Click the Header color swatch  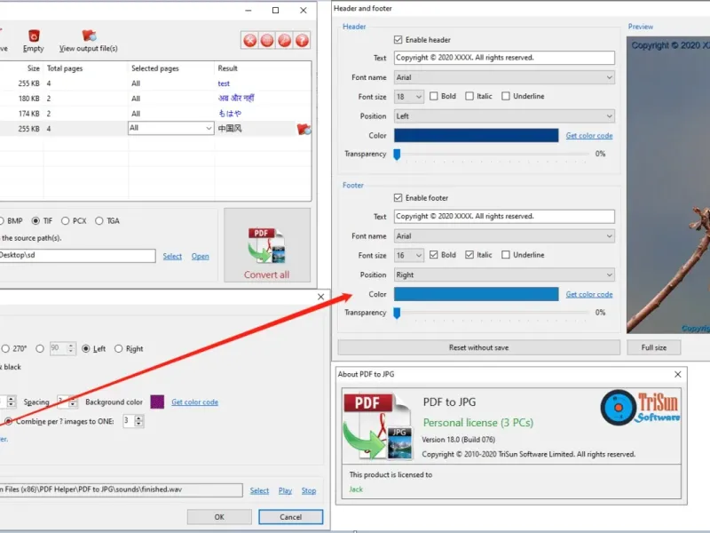[476, 136]
